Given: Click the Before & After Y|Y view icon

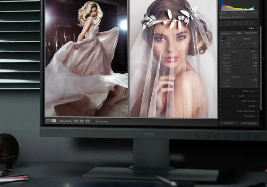Looking at the screenshot, I should click(54, 121).
